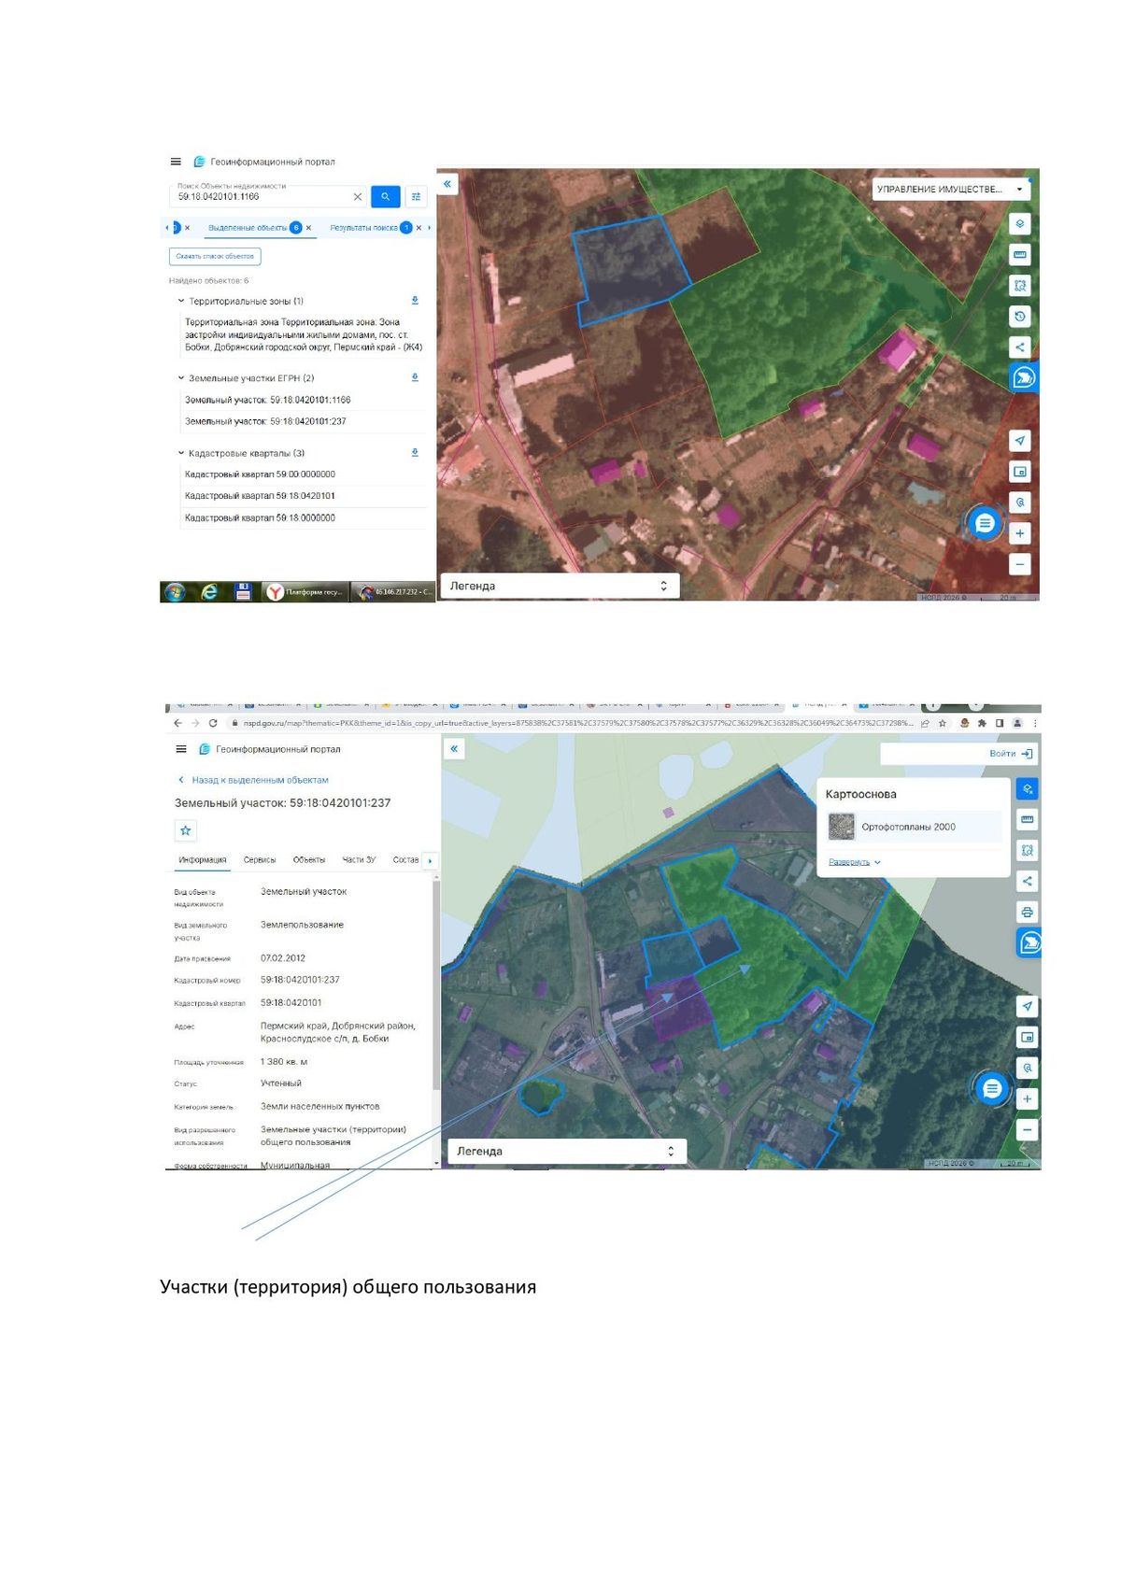
Task: Click the history clock icon on upper map
Action: coord(1020,317)
